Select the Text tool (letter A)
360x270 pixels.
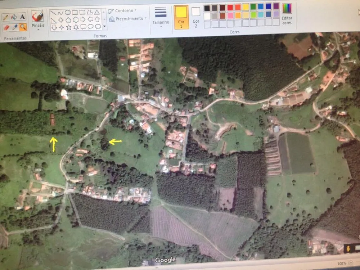pos(22,17)
